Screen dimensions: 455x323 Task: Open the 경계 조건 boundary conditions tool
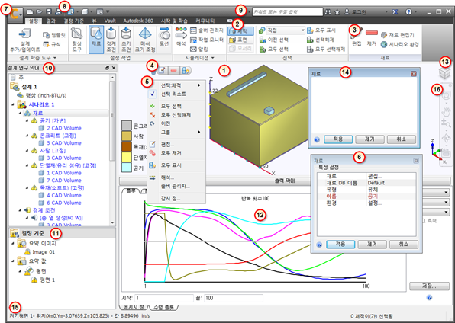point(111,40)
